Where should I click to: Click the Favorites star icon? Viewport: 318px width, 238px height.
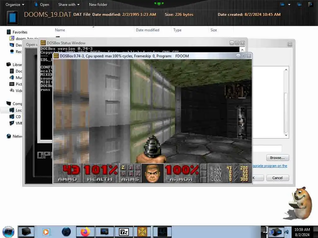(9, 32)
